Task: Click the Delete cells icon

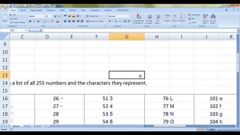Action: click(174, 16)
